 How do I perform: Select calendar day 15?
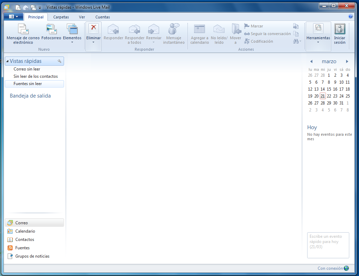point(329,89)
